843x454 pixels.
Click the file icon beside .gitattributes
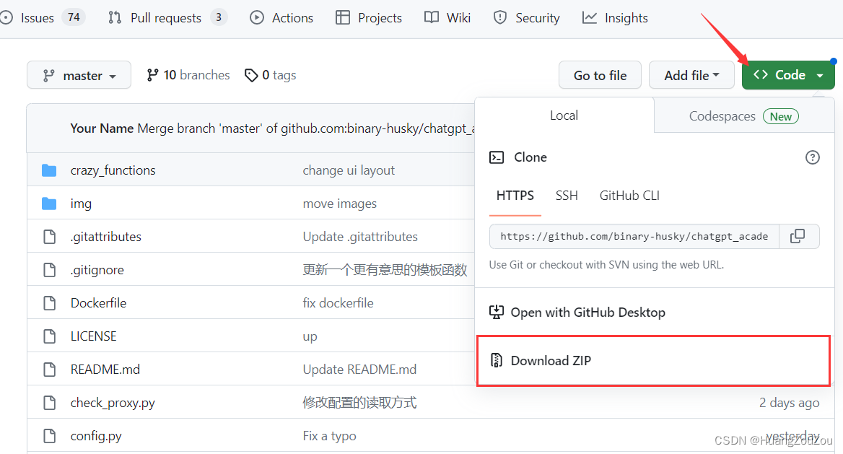click(x=50, y=237)
